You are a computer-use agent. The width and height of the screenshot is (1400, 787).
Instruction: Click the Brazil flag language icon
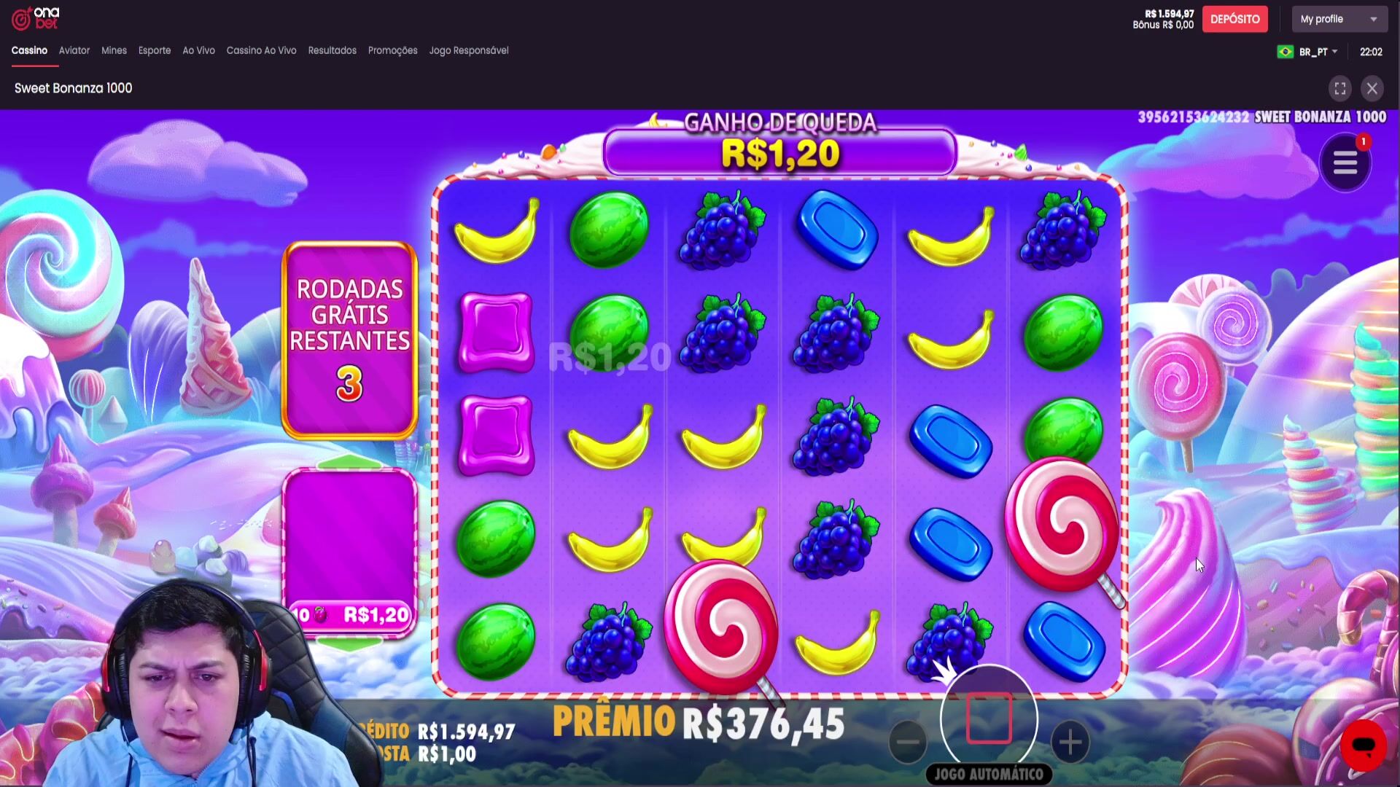click(1286, 52)
